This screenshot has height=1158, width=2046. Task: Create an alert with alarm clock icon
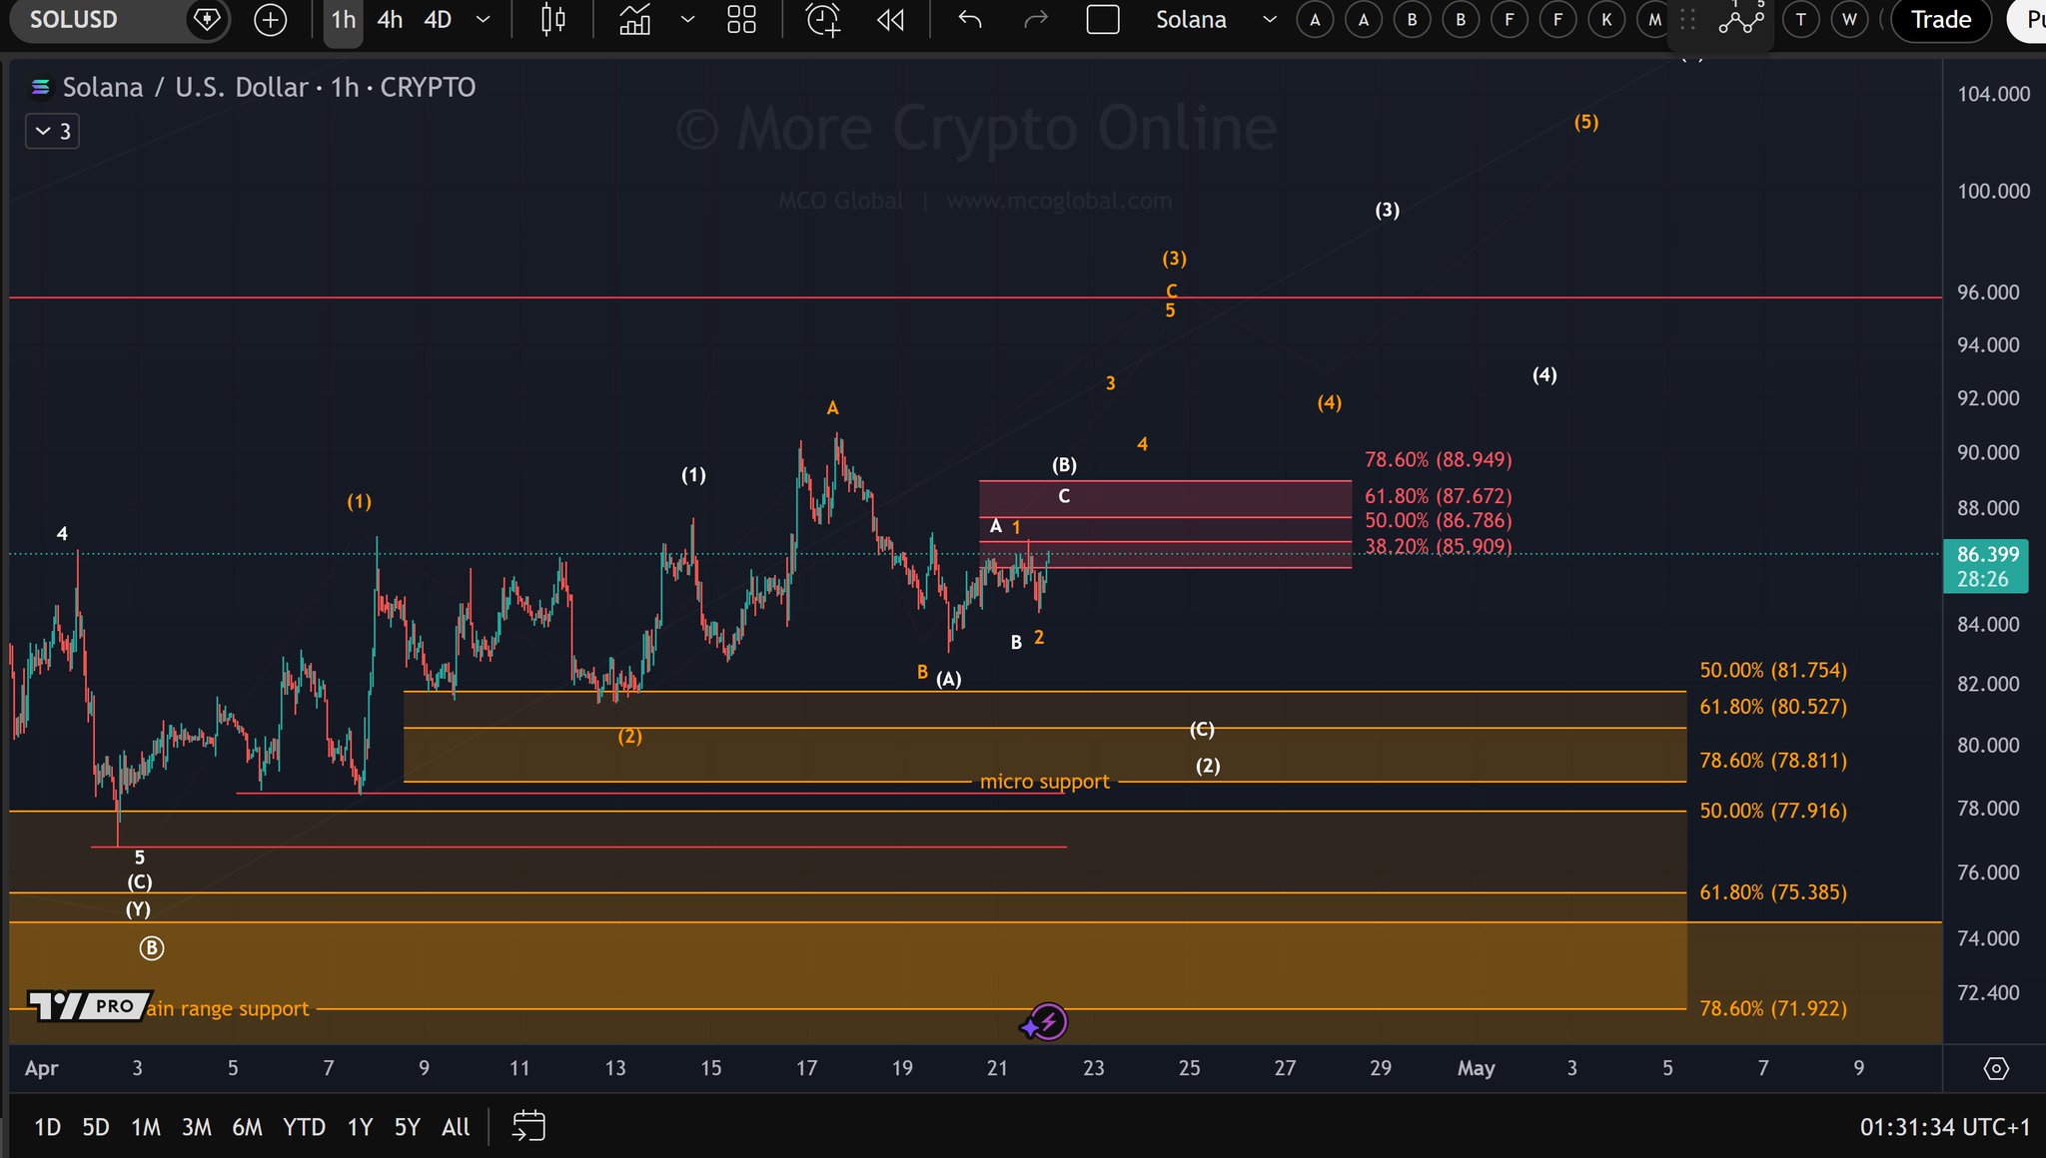tap(822, 20)
